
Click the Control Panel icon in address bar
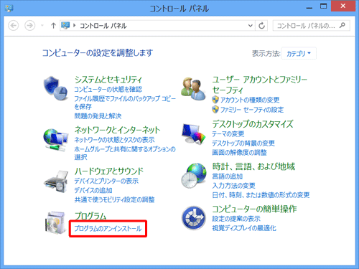pos(65,25)
